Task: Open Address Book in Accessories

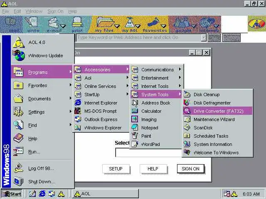Action: pyautogui.click(x=156, y=103)
